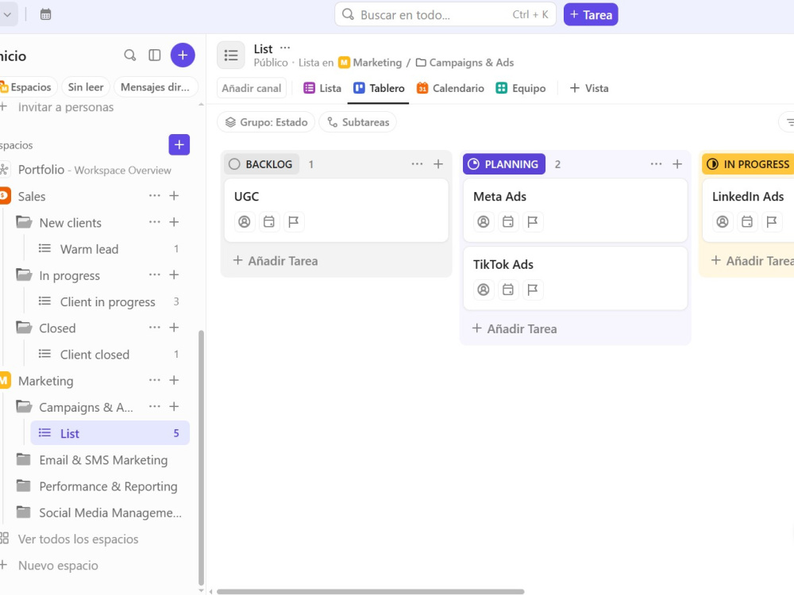Set priority flag on Meta Ads card
This screenshot has height=595, width=794.
(x=533, y=221)
